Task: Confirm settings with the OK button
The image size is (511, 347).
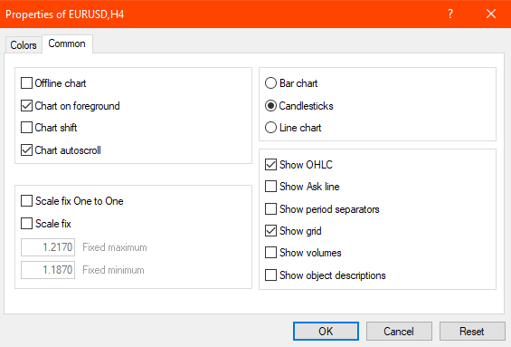Action: coord(326,332)
